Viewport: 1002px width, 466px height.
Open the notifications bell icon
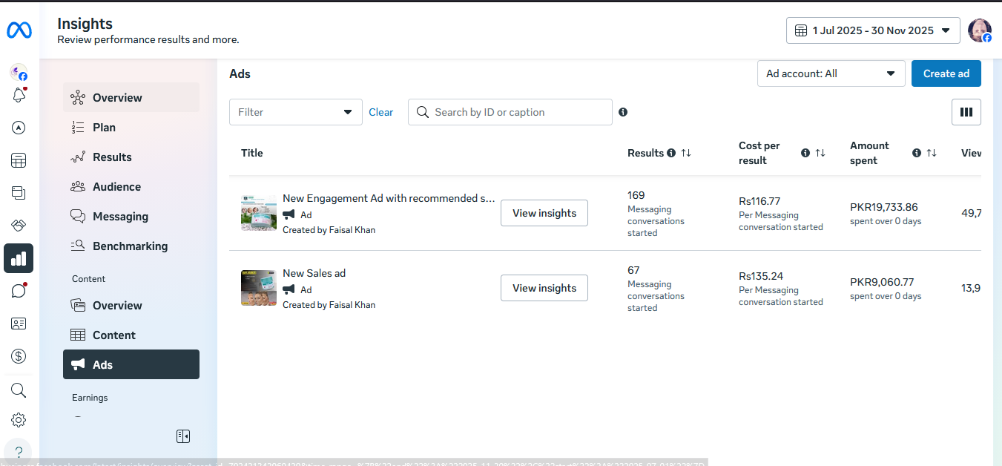tap(19, 95)
